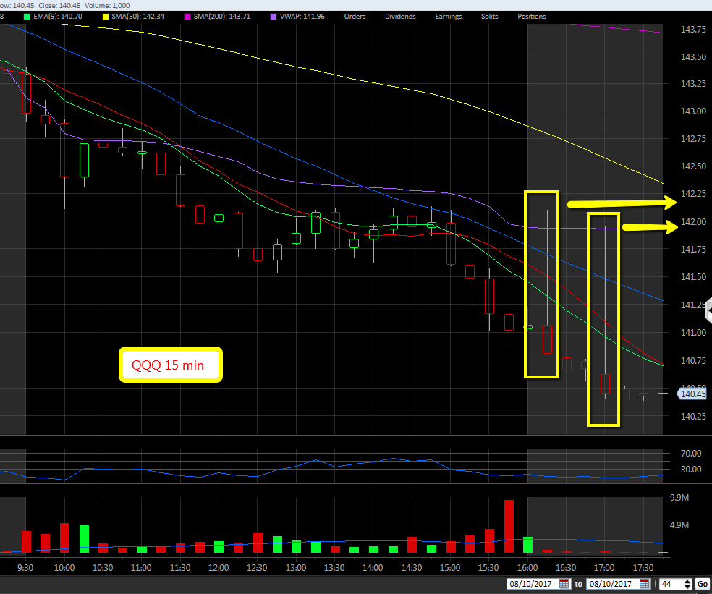712x594 pixels.
Task: Click the end date input field
Action: (612, 584)
